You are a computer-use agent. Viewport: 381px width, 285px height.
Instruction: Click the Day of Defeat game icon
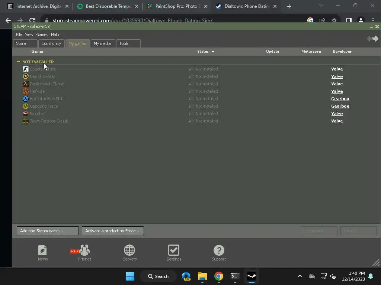coord(26,76)
